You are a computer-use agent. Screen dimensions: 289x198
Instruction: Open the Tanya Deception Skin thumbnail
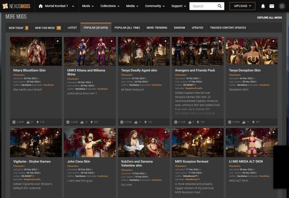[x=252, y=51]
